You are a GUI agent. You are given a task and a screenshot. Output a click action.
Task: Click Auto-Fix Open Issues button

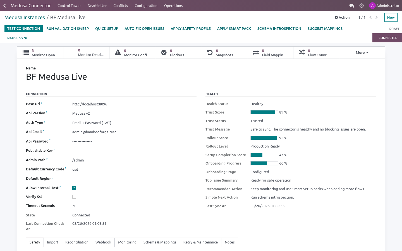click(144, 29)
